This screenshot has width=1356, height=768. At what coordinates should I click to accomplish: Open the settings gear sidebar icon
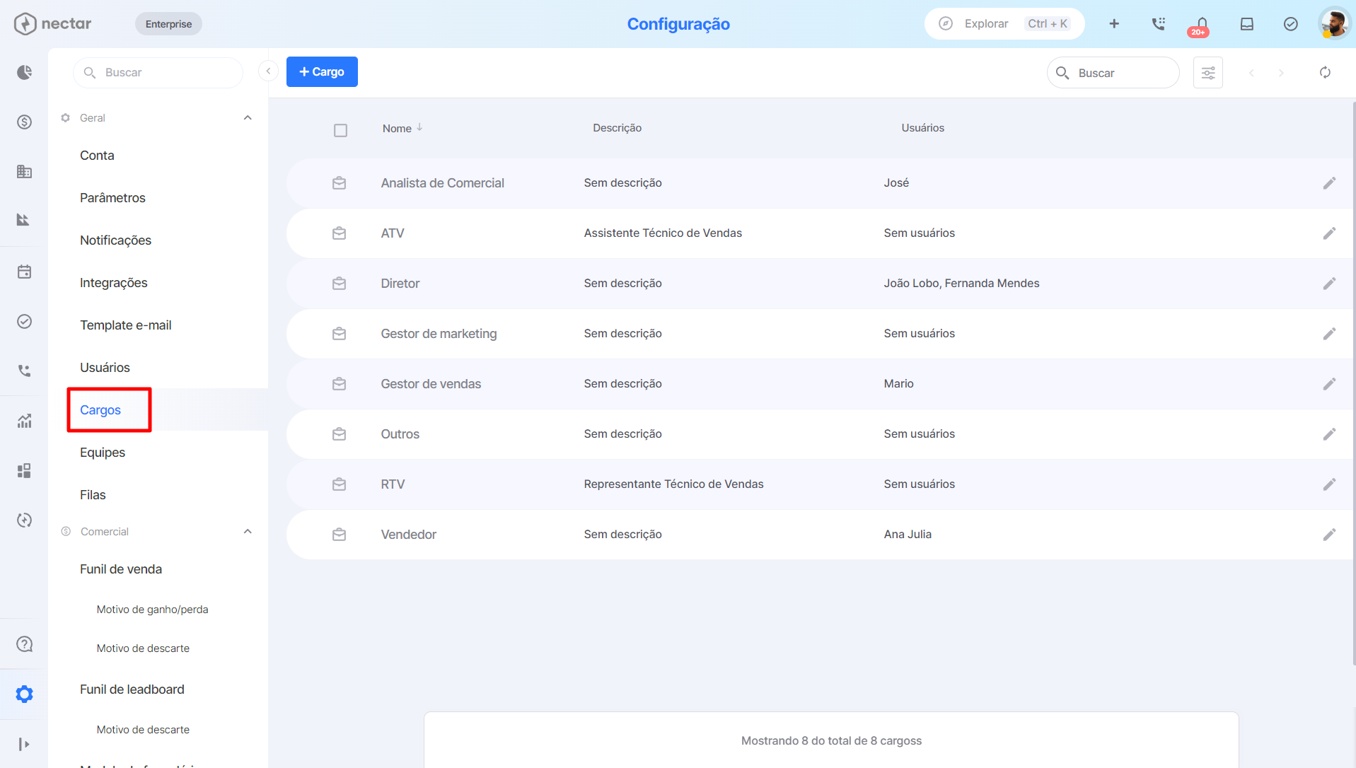point(24,694)
